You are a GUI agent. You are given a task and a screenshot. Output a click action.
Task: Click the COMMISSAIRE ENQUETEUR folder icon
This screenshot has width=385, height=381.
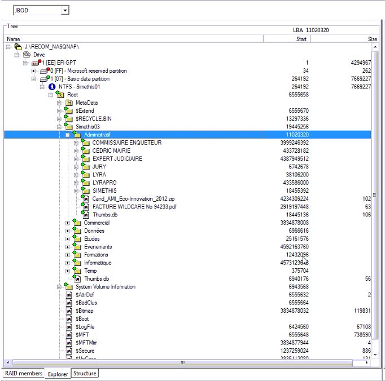point(85,143)
